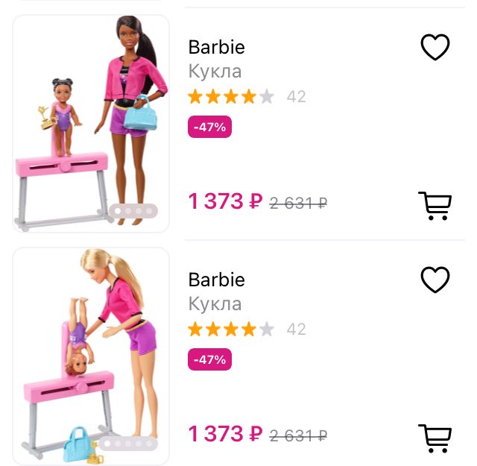This screenshot has width=477, height=466.
Task: Click the -47% discount badge on first product
Action: (209, 127)
